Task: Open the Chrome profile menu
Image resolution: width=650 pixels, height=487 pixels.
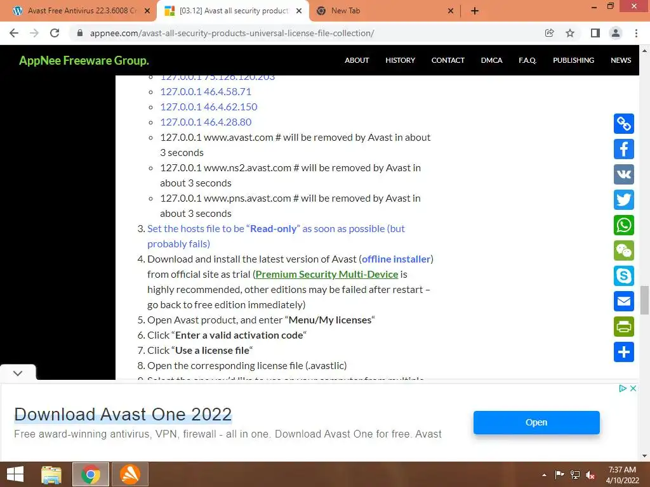Action: tap(616, 33)
